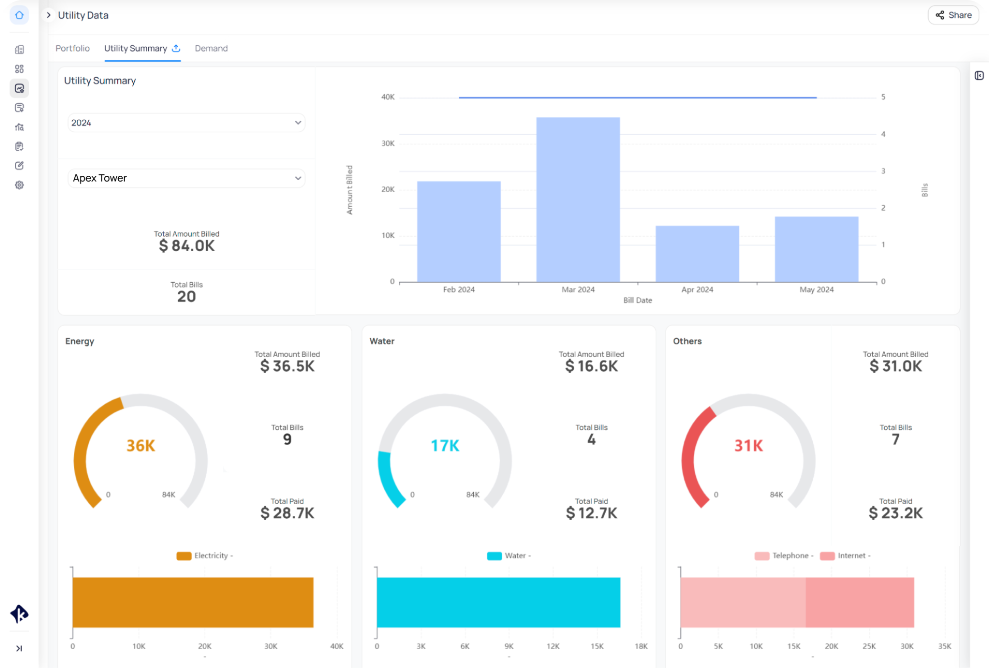Toggle the Telephone legend in Others chart
The image size is (989, 668).
(x=784, y=555)
